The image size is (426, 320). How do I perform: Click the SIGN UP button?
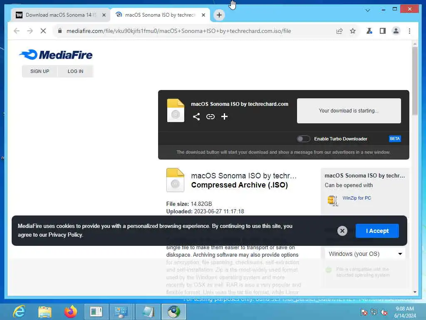[40, 71]
